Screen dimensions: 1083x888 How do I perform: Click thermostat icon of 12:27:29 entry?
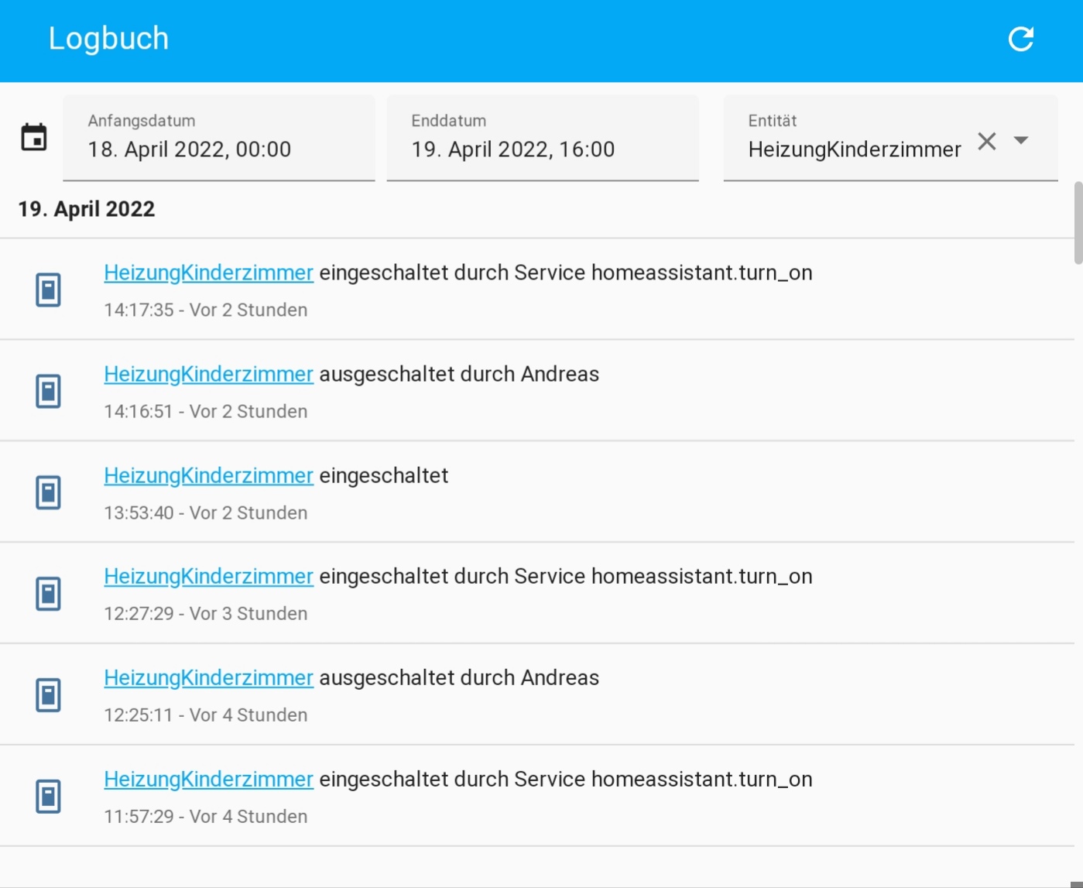pyautogui.click(x=48, y=594)
